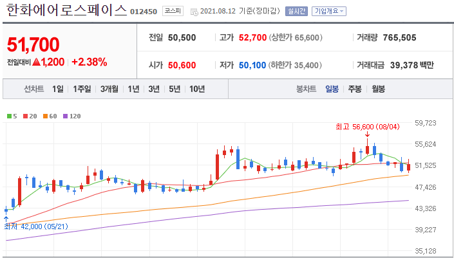Click the red up-triangle next to 1,200
Image resolution: width=454 pixels, height=258 pixels.
pos(36,62)
